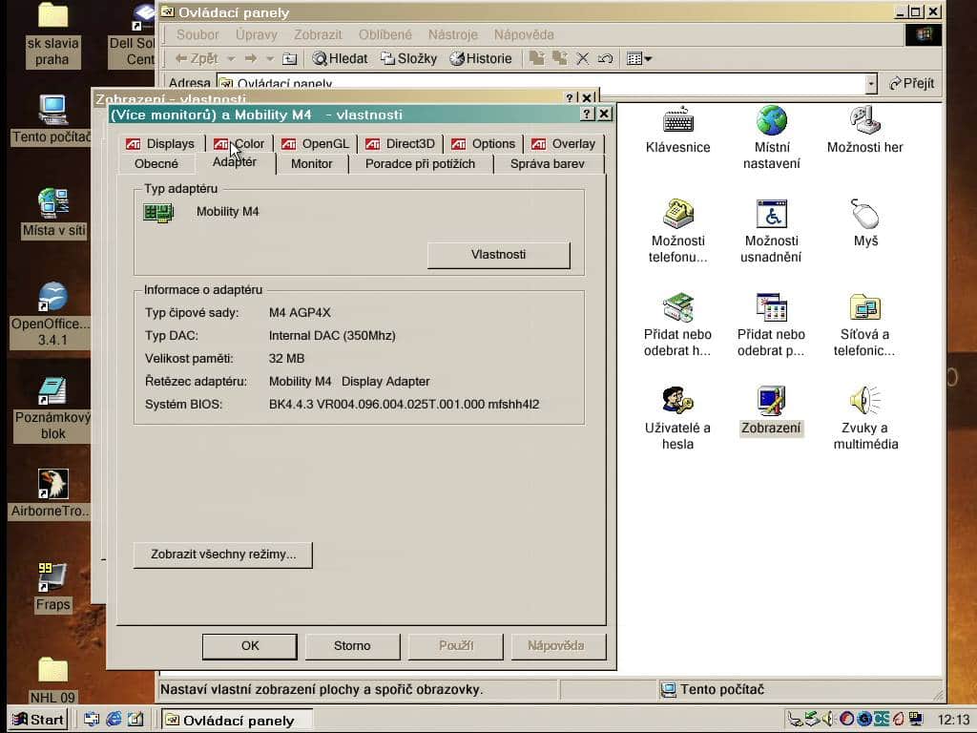Open the Myš mouse icon

click(x=864, y=214)
